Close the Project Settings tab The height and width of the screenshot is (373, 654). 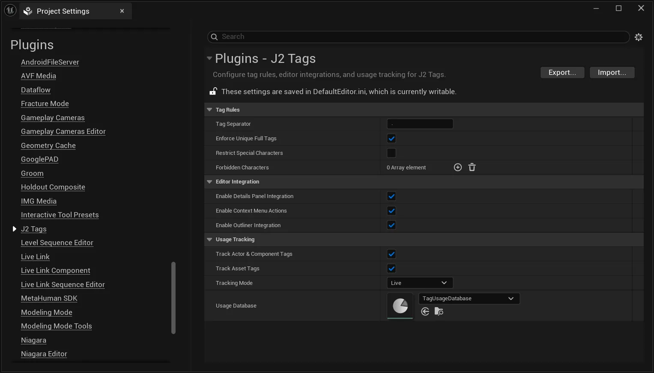[x=122, y=11]
